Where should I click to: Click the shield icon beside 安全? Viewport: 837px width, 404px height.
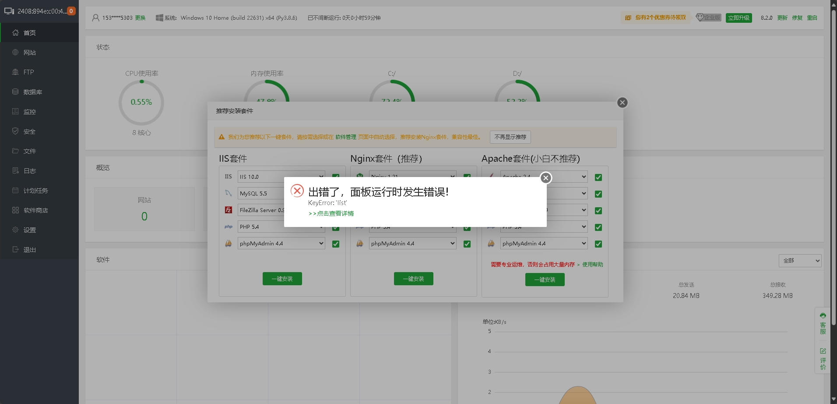(x=15, y=131)
